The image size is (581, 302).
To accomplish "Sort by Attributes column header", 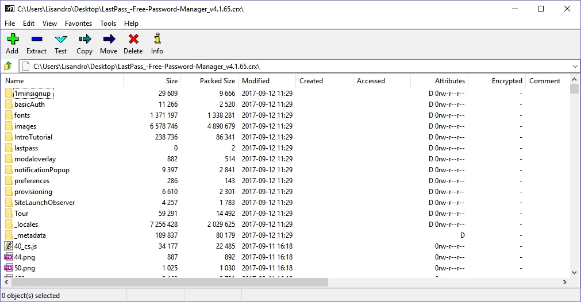I will tap(439, 81).
